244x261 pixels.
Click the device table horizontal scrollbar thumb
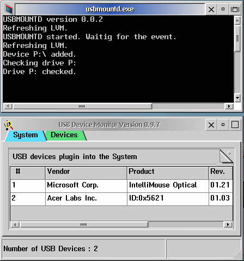[x=84, y=224]
